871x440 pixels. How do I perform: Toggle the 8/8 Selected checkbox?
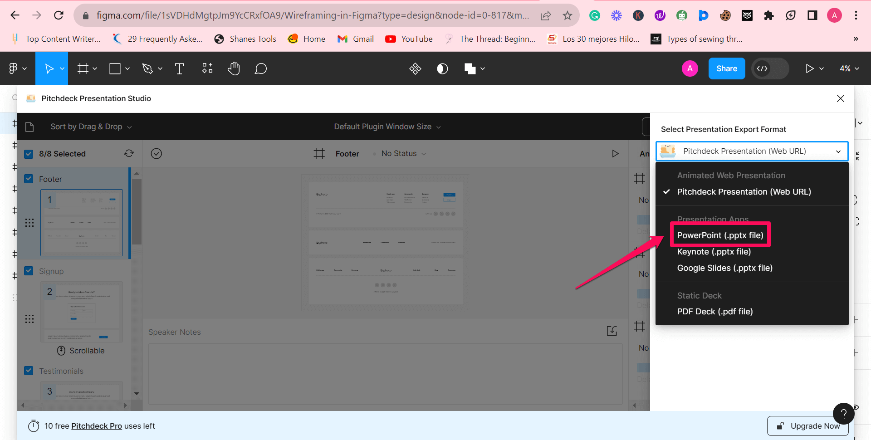point(29,154)
